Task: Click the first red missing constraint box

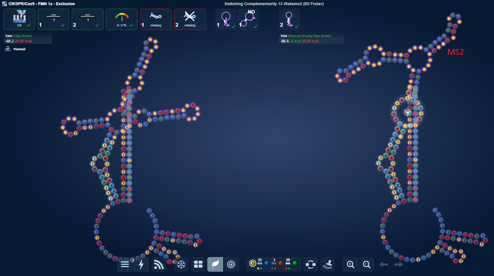Action: point(156,19)
